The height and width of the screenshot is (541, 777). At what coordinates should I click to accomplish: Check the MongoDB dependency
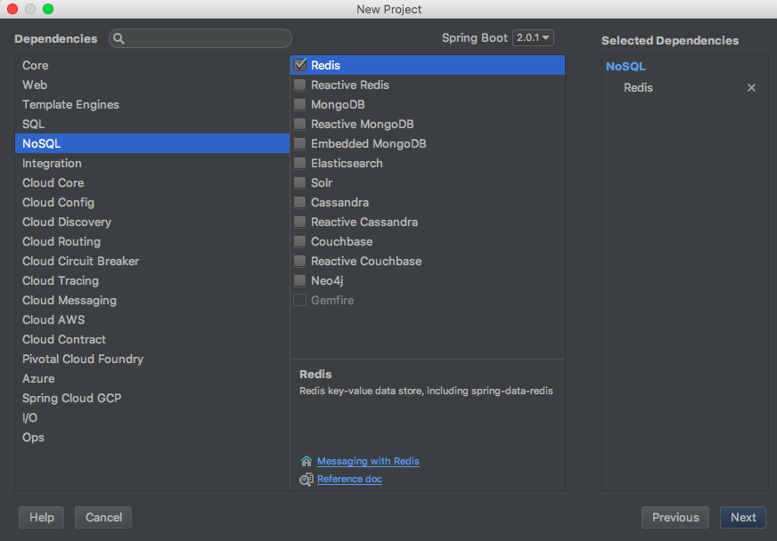click(x=299, y=104)
